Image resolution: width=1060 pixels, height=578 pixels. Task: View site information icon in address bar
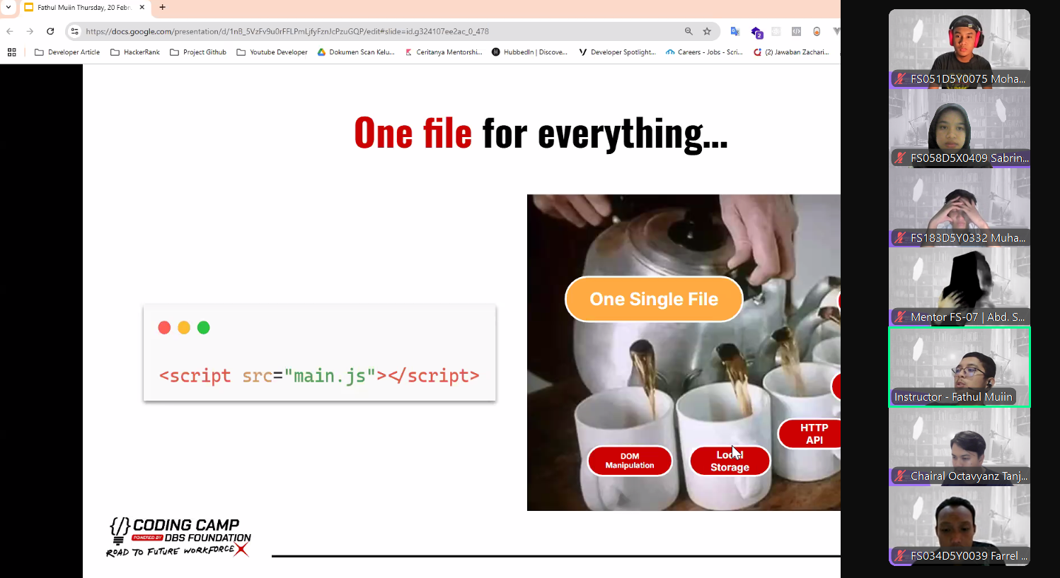click(x=75, y=31)
